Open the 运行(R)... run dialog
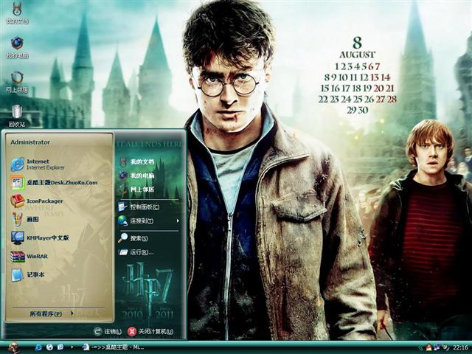Screen dimensions: 472x354 pos(136,252)
